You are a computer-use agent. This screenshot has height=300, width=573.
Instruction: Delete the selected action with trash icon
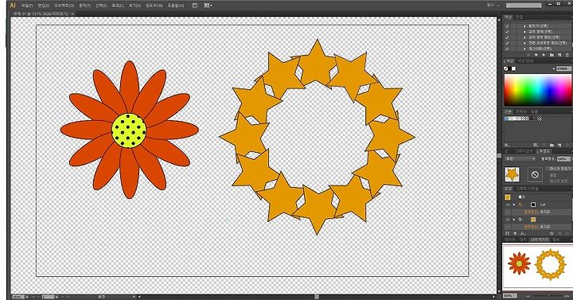pyautogui.click(x=567, y=55)
